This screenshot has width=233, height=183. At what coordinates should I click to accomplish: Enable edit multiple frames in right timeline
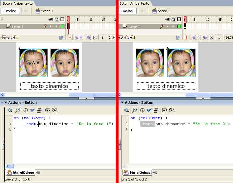point(205,37)
